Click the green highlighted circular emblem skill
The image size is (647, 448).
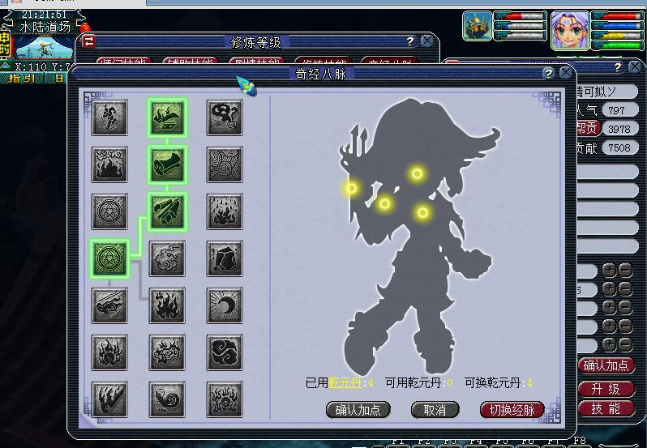(109, 258)
